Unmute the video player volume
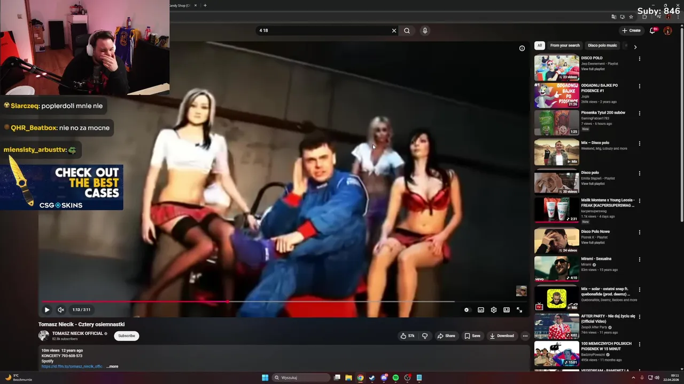684x384 pixels. click(61, 309)
